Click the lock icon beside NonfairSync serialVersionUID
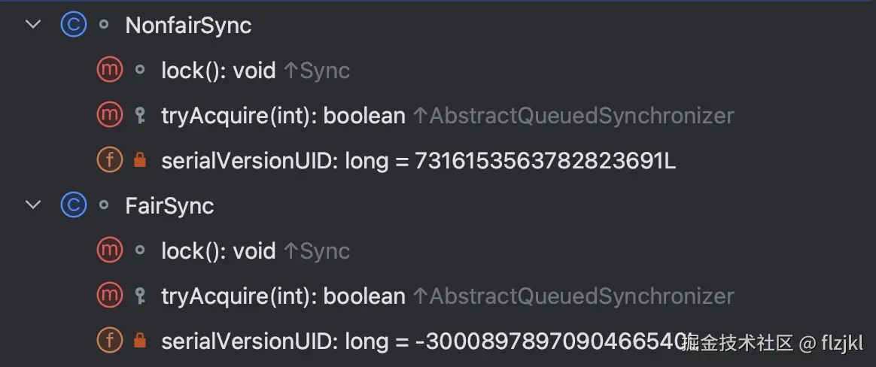Screen dimensions: 876x367 (x=139, y=160)
